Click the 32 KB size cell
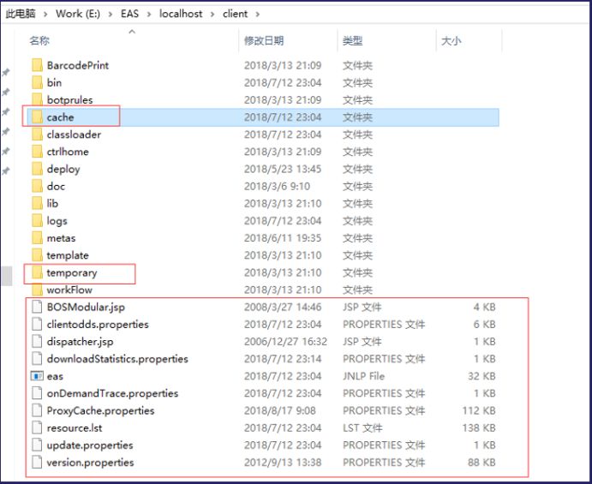The image size is (592, 484). tap(481, 376)
